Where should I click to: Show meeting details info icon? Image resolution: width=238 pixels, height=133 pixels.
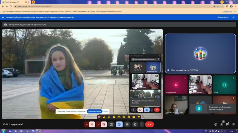click(215, 124)
